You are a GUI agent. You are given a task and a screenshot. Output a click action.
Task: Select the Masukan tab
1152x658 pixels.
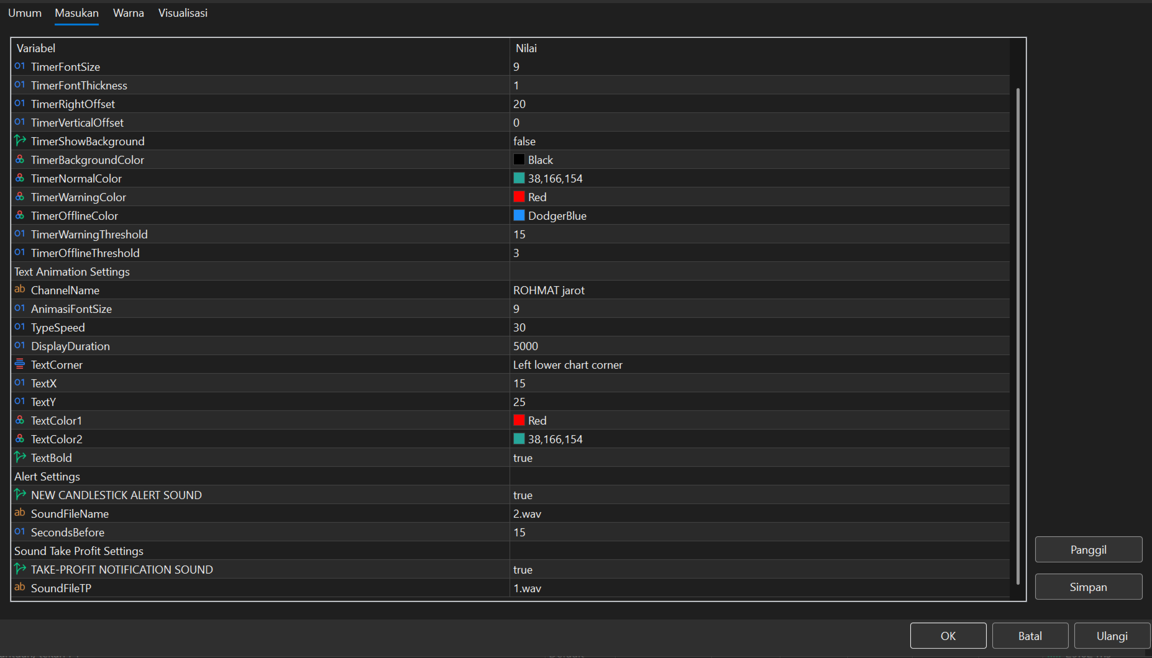coord(76,13)
